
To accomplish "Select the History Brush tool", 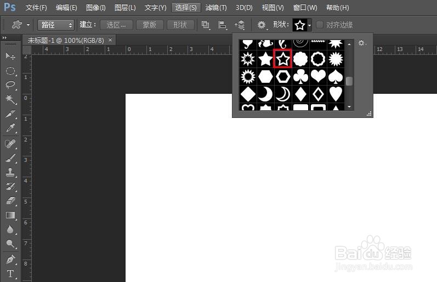I will 10,187.
